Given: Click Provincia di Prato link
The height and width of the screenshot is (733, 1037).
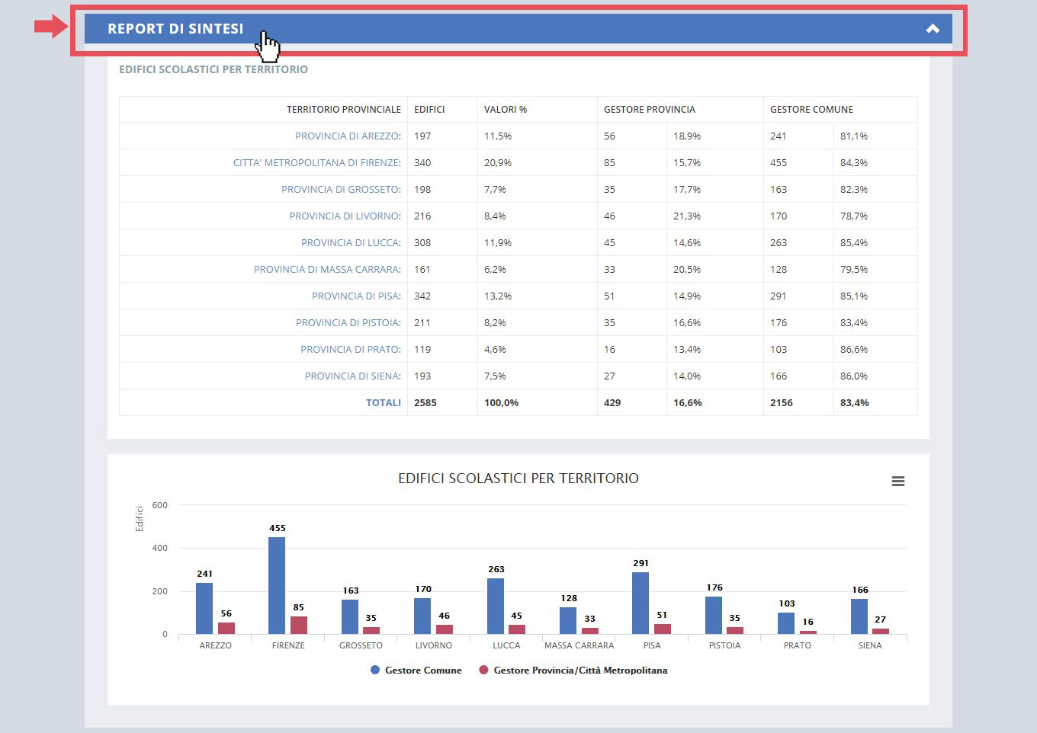Looking at the screenshot, I should pyautogui.click(x=350, y=350).
